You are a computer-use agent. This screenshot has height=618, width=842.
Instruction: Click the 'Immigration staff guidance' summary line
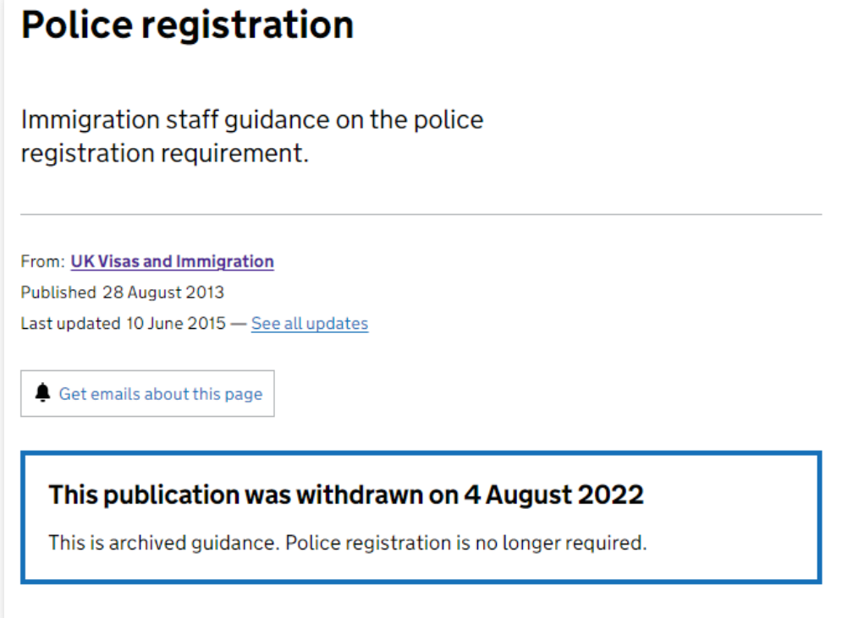251,120
